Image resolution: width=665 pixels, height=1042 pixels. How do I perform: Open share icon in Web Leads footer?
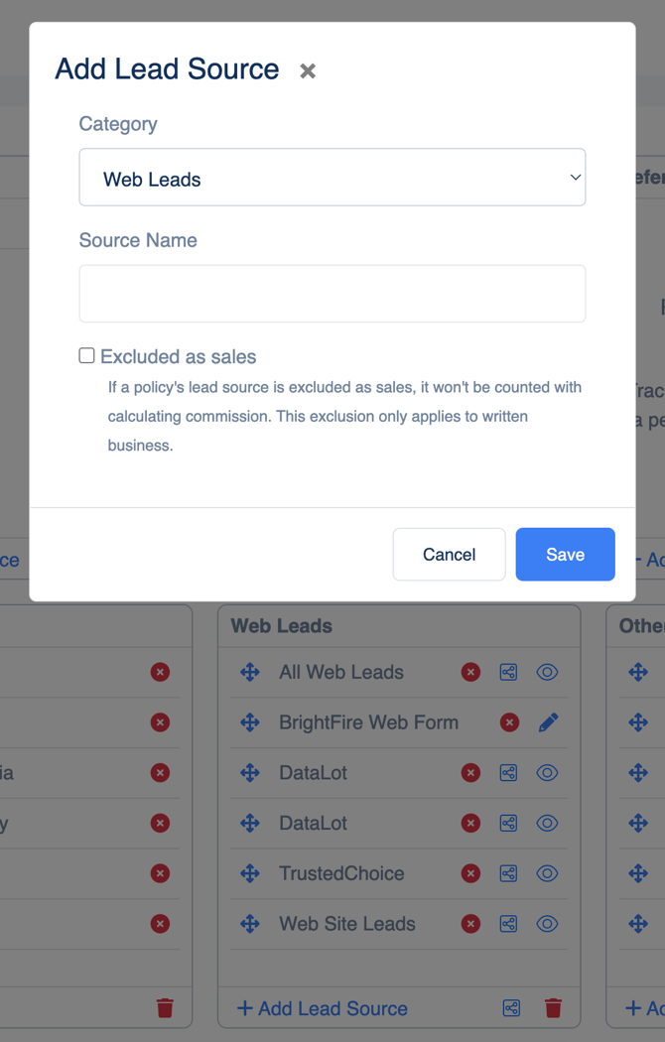tap(511, 1008)
